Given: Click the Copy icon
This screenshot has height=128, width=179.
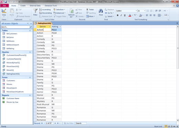Looking at the screenshot, I should click(17, 13).
